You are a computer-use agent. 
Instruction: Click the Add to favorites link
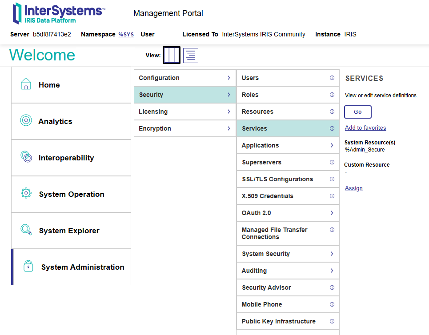coord(365,128)
